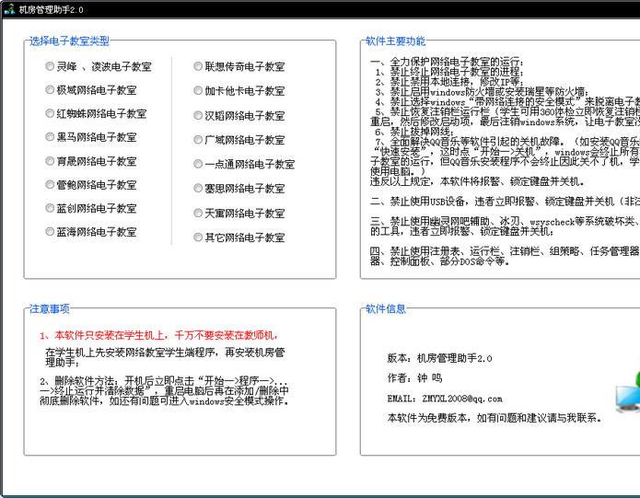Image resolution: width=640 pixels, height=498 pixels.
Task: Choose 红蜘蛛网络电子教室 radio button
Action: click(x=51, y=114)
